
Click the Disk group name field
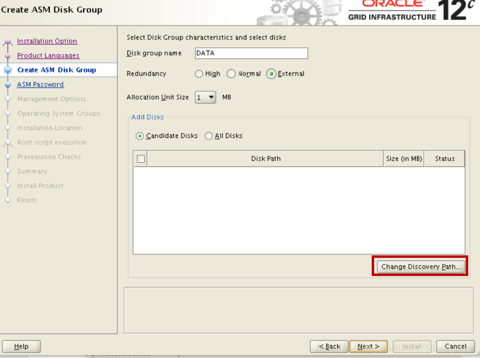coord(252,53)
